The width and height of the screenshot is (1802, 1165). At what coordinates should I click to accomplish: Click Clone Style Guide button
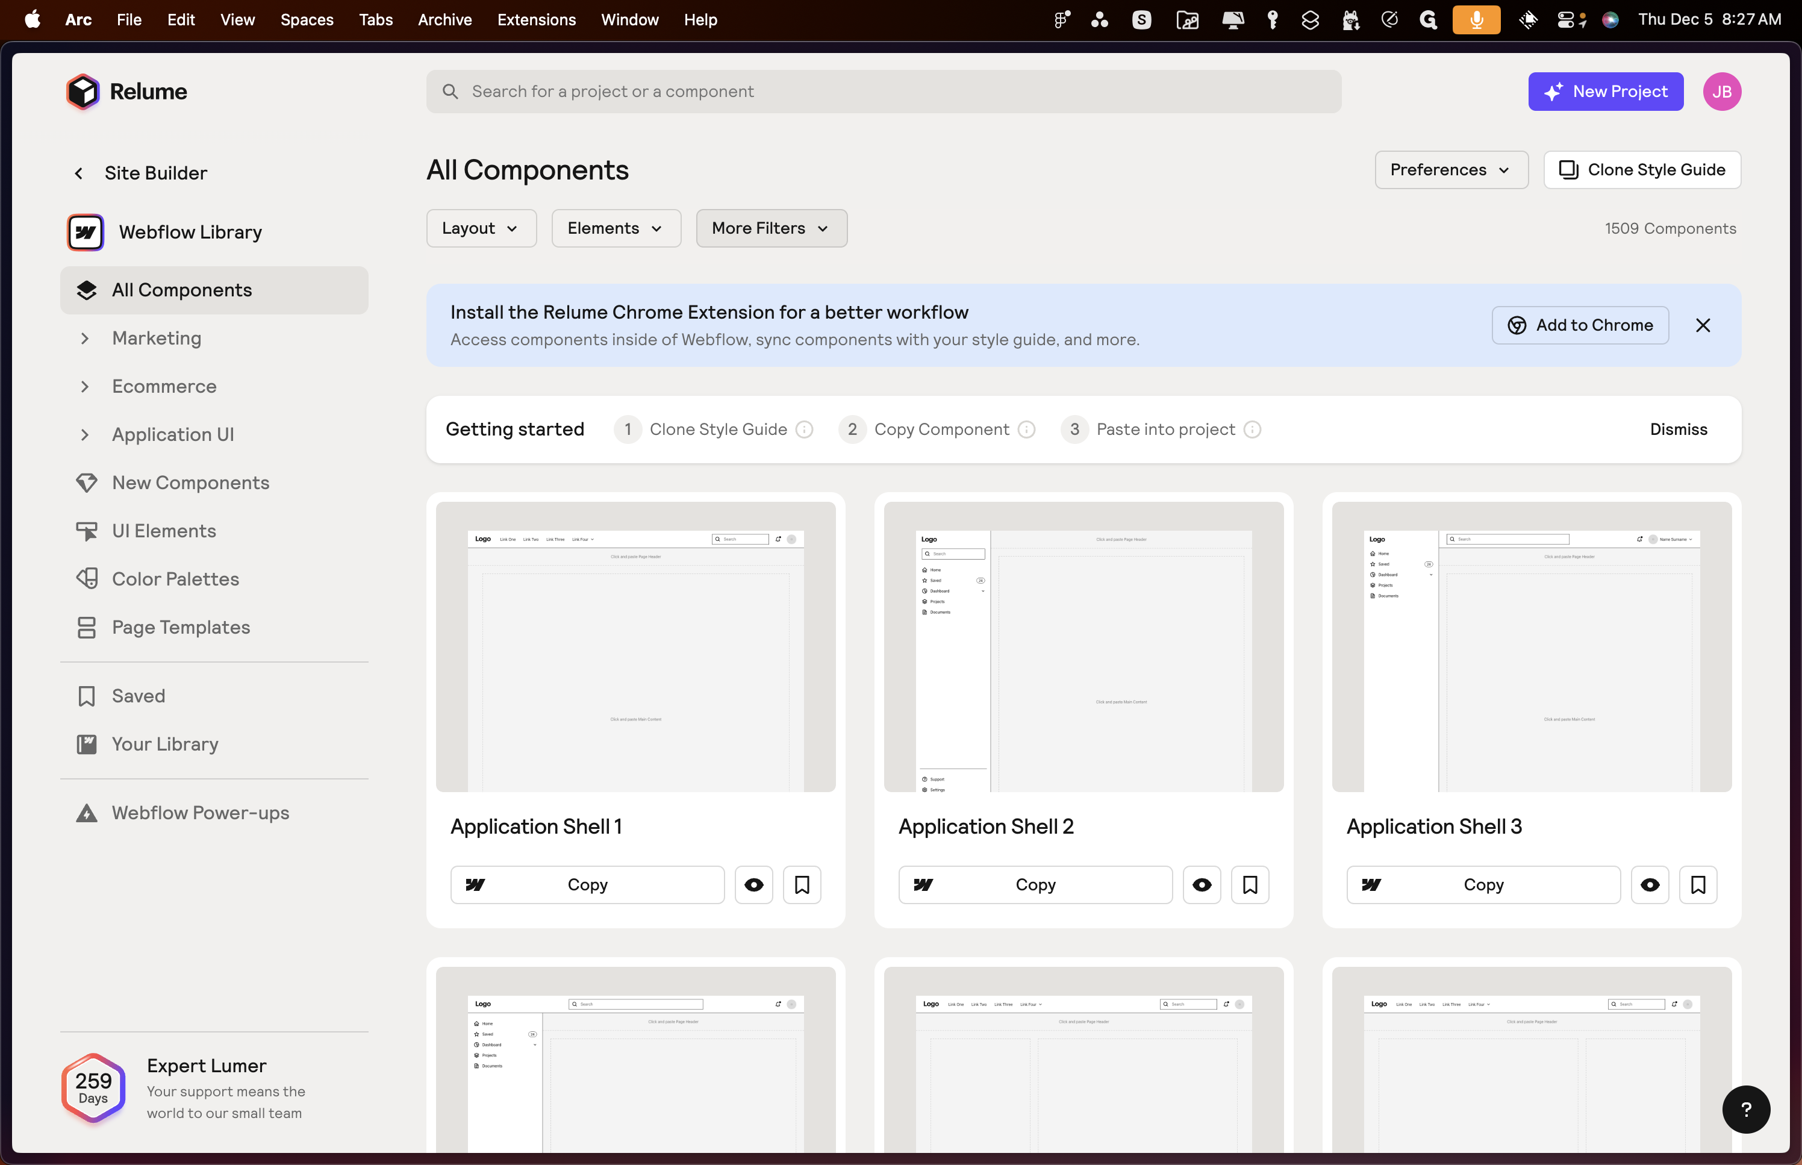[x=1642, y=170]
